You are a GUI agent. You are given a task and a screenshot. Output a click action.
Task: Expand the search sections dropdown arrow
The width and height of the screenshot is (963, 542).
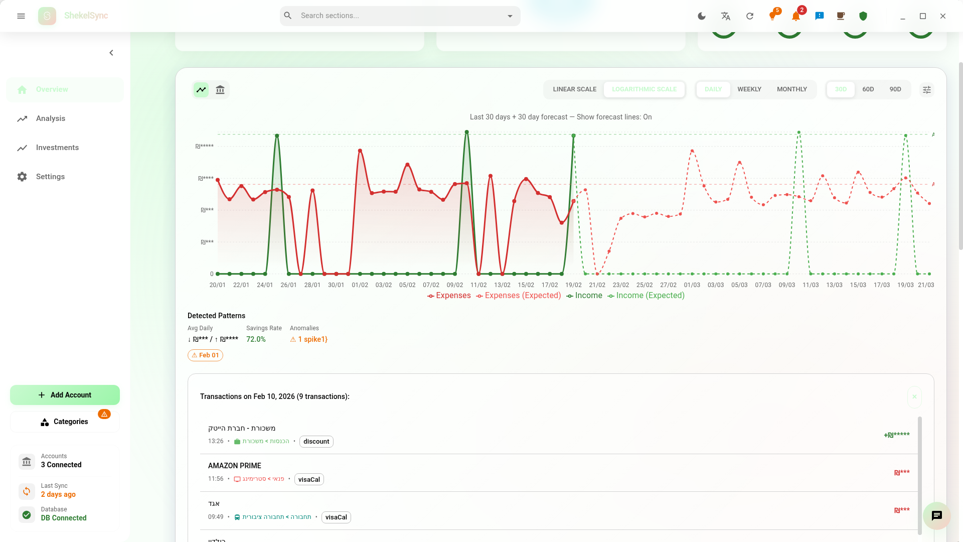point(510,16)
